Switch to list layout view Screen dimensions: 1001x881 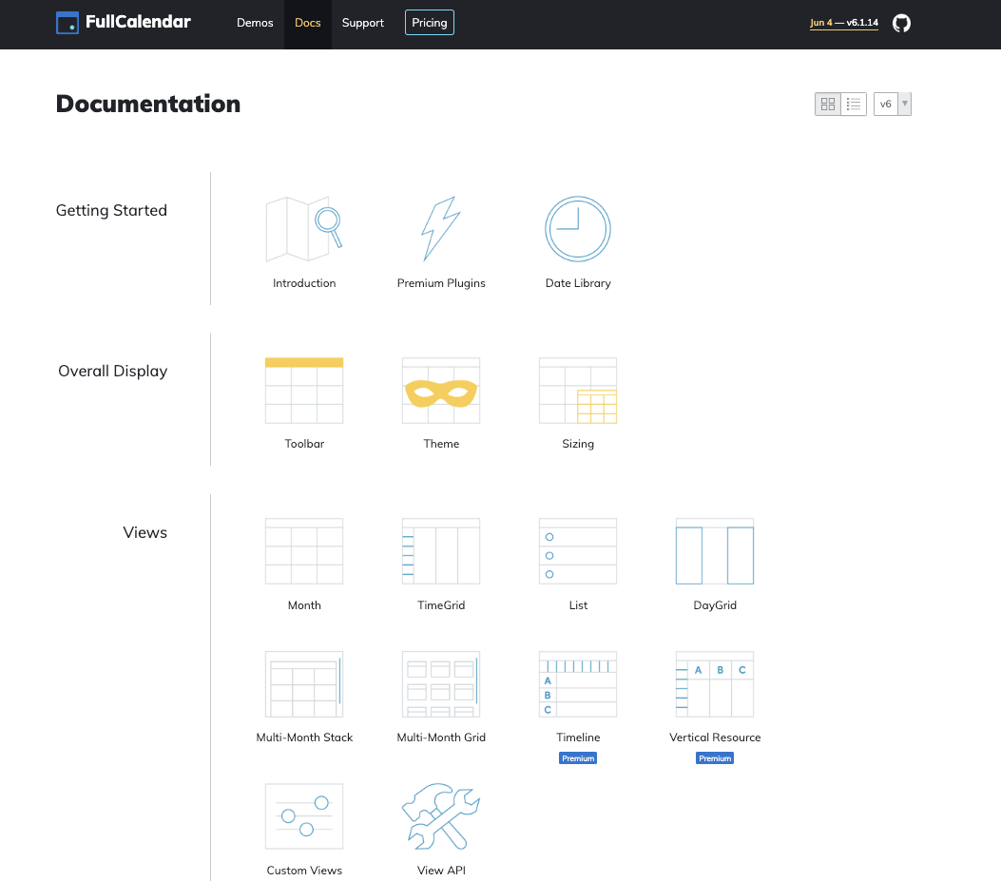tap(854, 104)
